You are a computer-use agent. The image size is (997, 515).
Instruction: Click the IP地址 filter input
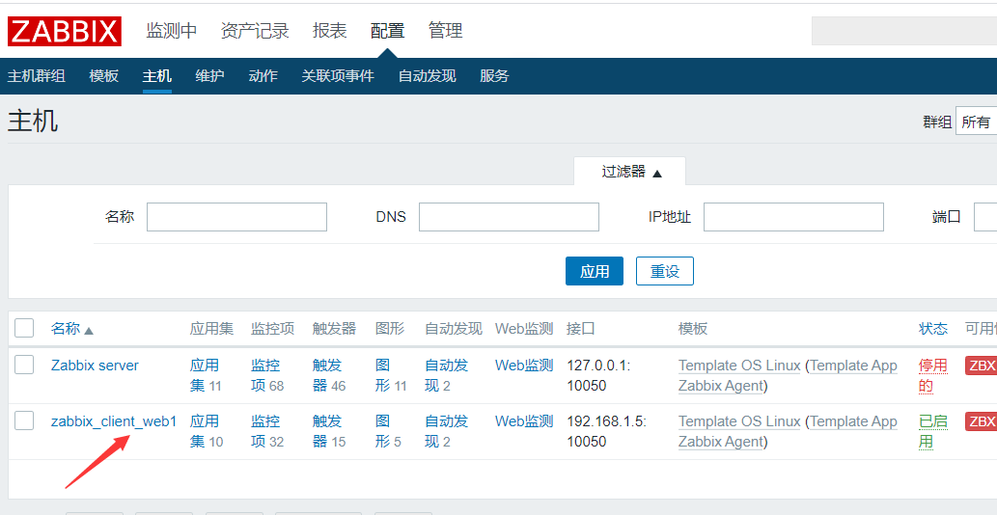(793, 217)
